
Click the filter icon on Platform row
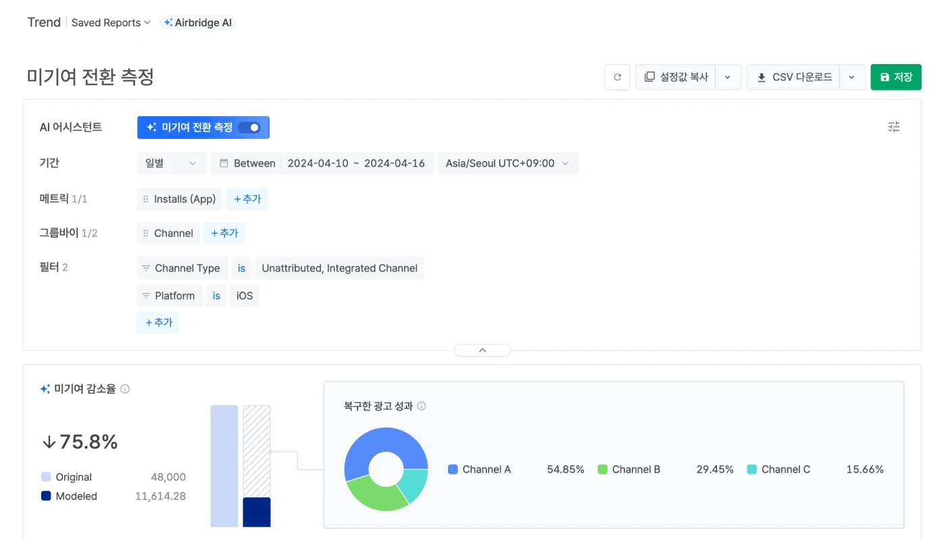point(146,296)
